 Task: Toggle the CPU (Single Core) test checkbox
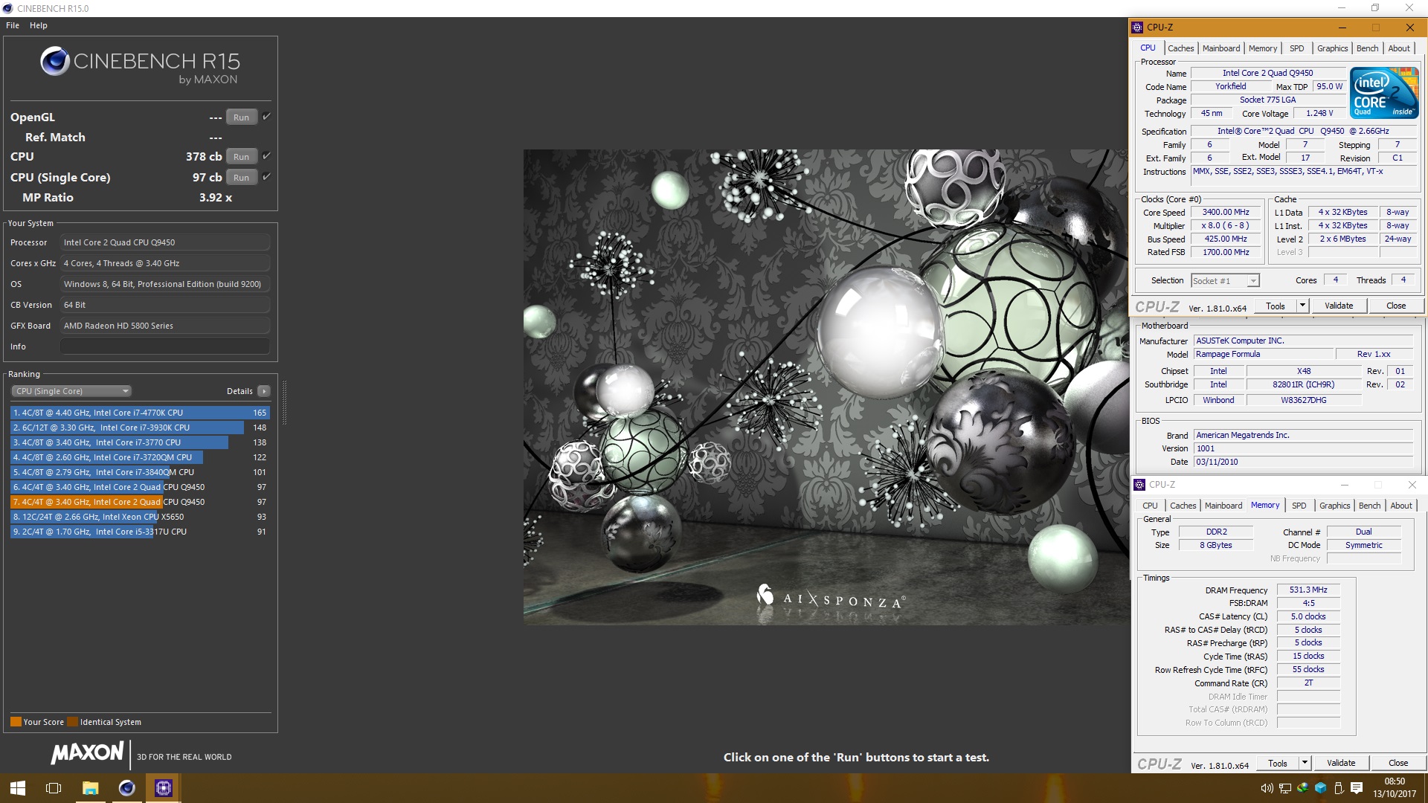click(266, 177)
